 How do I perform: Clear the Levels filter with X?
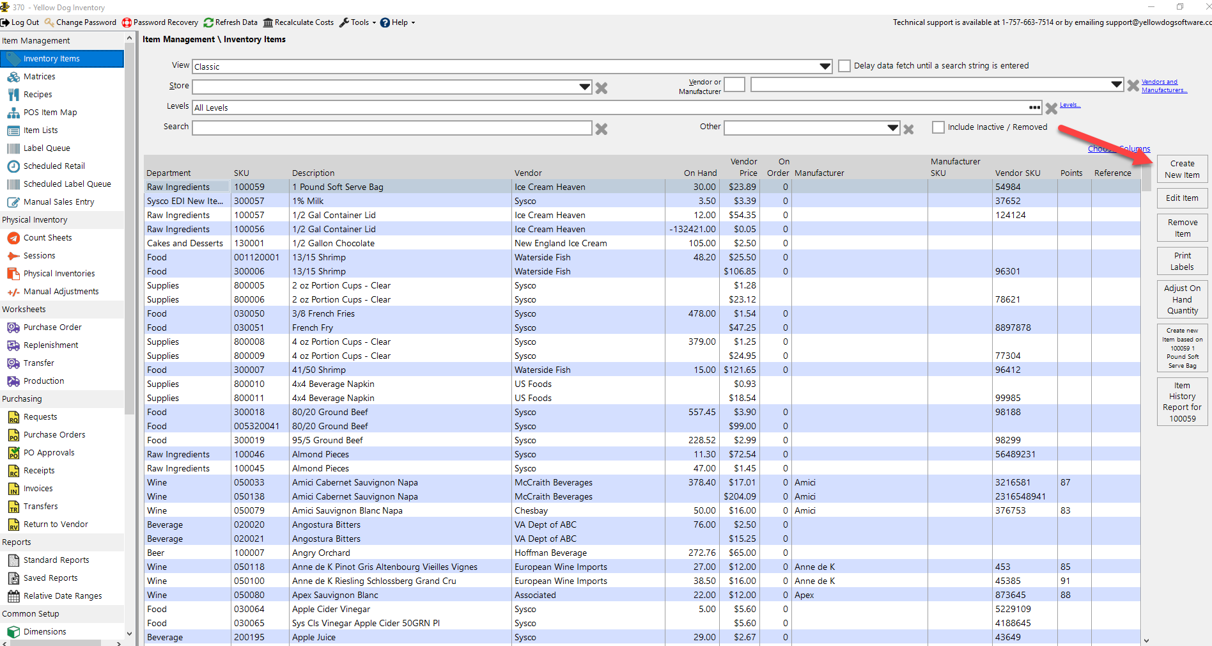coord(1052,108)
